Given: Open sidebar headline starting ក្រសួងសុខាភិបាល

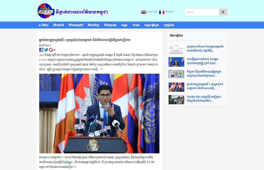Looking at the screenshot, I should pyautogui.click(x=205, y=48).
